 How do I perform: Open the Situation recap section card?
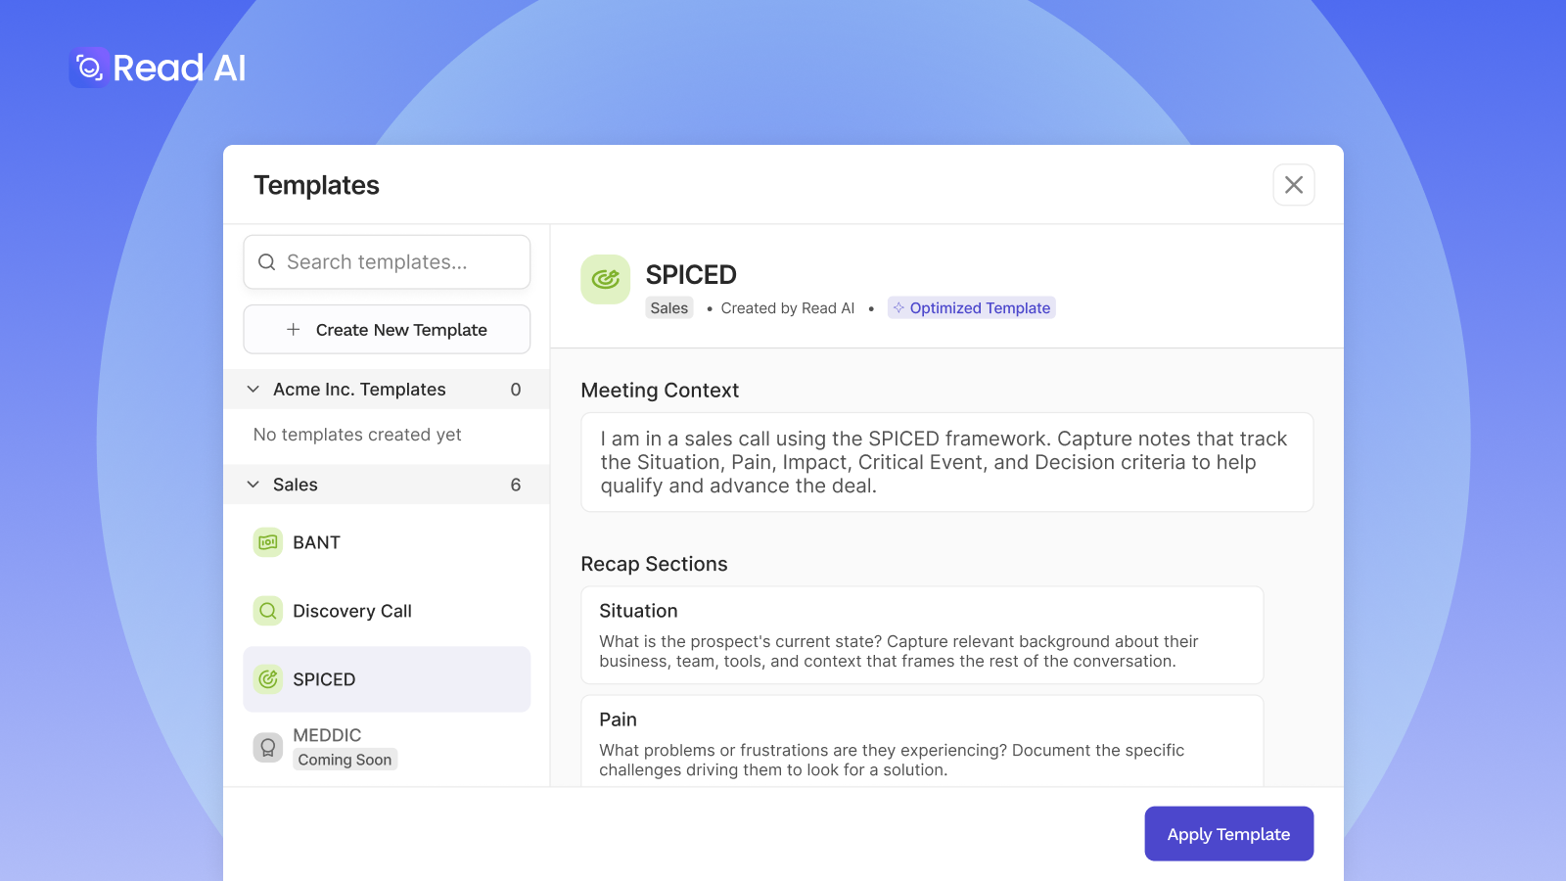click(922, 635)
